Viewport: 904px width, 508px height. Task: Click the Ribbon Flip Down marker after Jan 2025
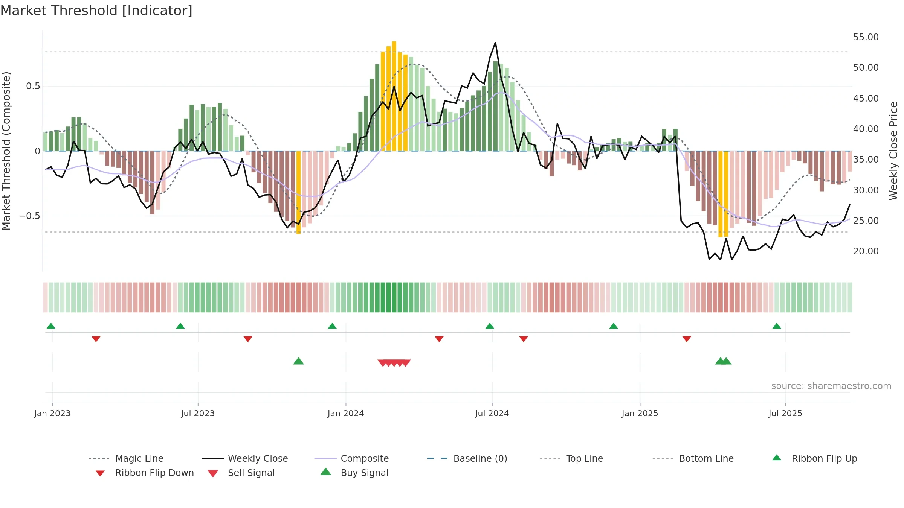click(687, 339)
